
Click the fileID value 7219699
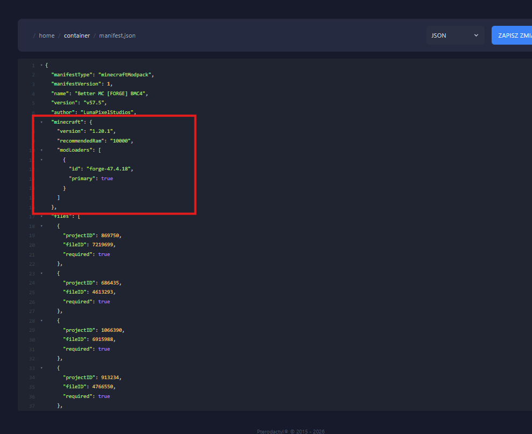coord(102,245)
